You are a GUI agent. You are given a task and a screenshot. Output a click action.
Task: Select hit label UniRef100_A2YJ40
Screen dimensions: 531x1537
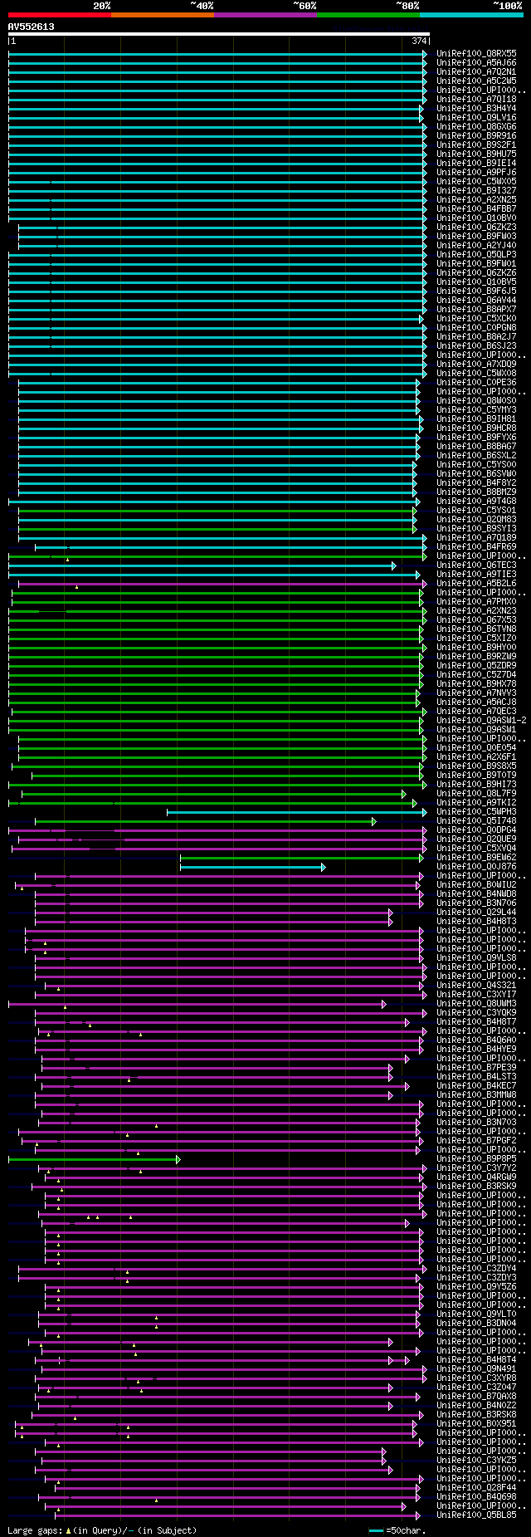[476, 246]
